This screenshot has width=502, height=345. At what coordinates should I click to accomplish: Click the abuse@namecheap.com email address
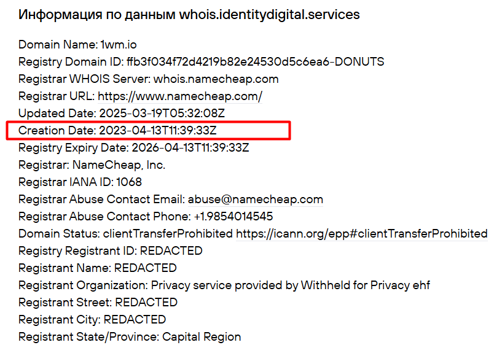tap(255, 200)
